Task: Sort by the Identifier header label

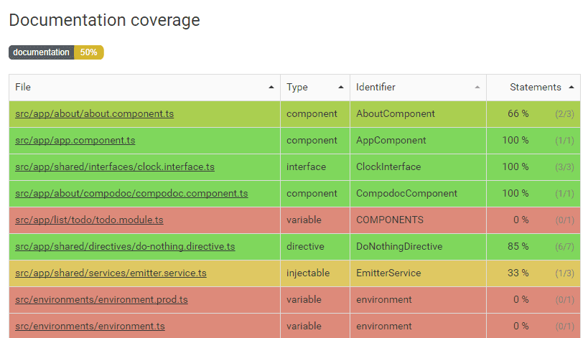Action: pyautogui.click(x=375, y=88)
